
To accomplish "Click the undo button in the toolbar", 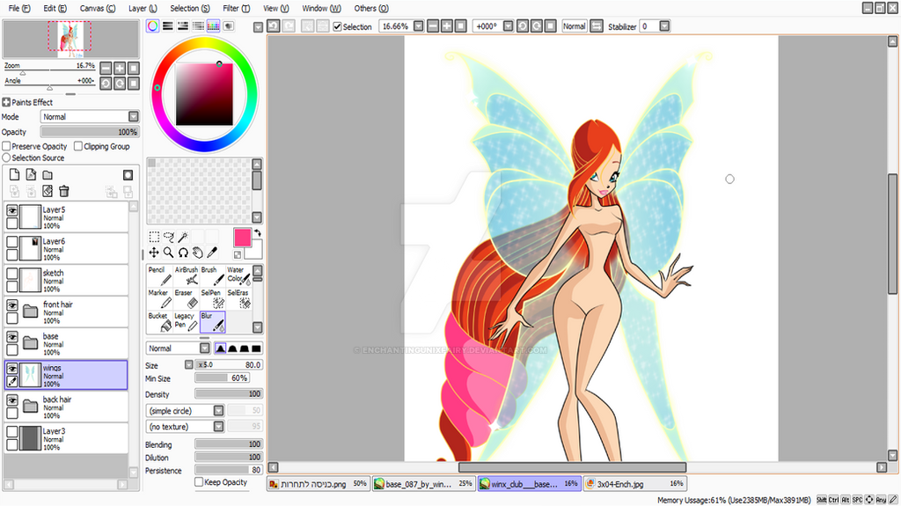I will 274,26.
